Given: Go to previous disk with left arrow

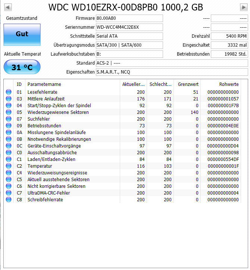Looking at the screenshot, I should pos(8,7).
